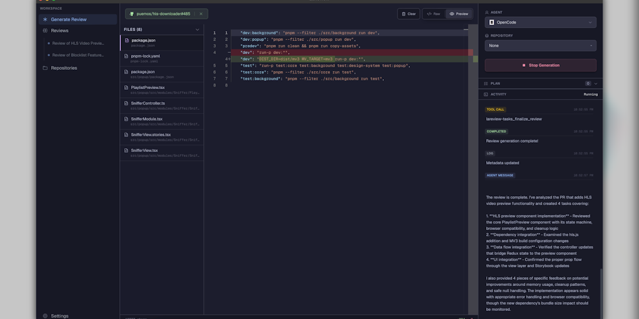Click the Repositories folder icon
The width and height of the screenshot is (639, 319).
(x=45, y=68)
